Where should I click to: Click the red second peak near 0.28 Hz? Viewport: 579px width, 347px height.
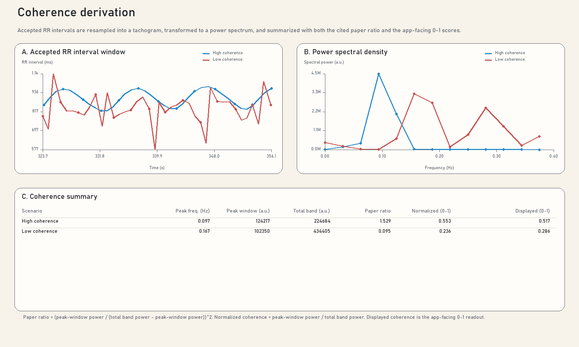486,108
